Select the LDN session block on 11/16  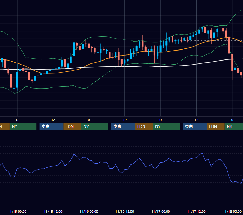coord(144,126)
